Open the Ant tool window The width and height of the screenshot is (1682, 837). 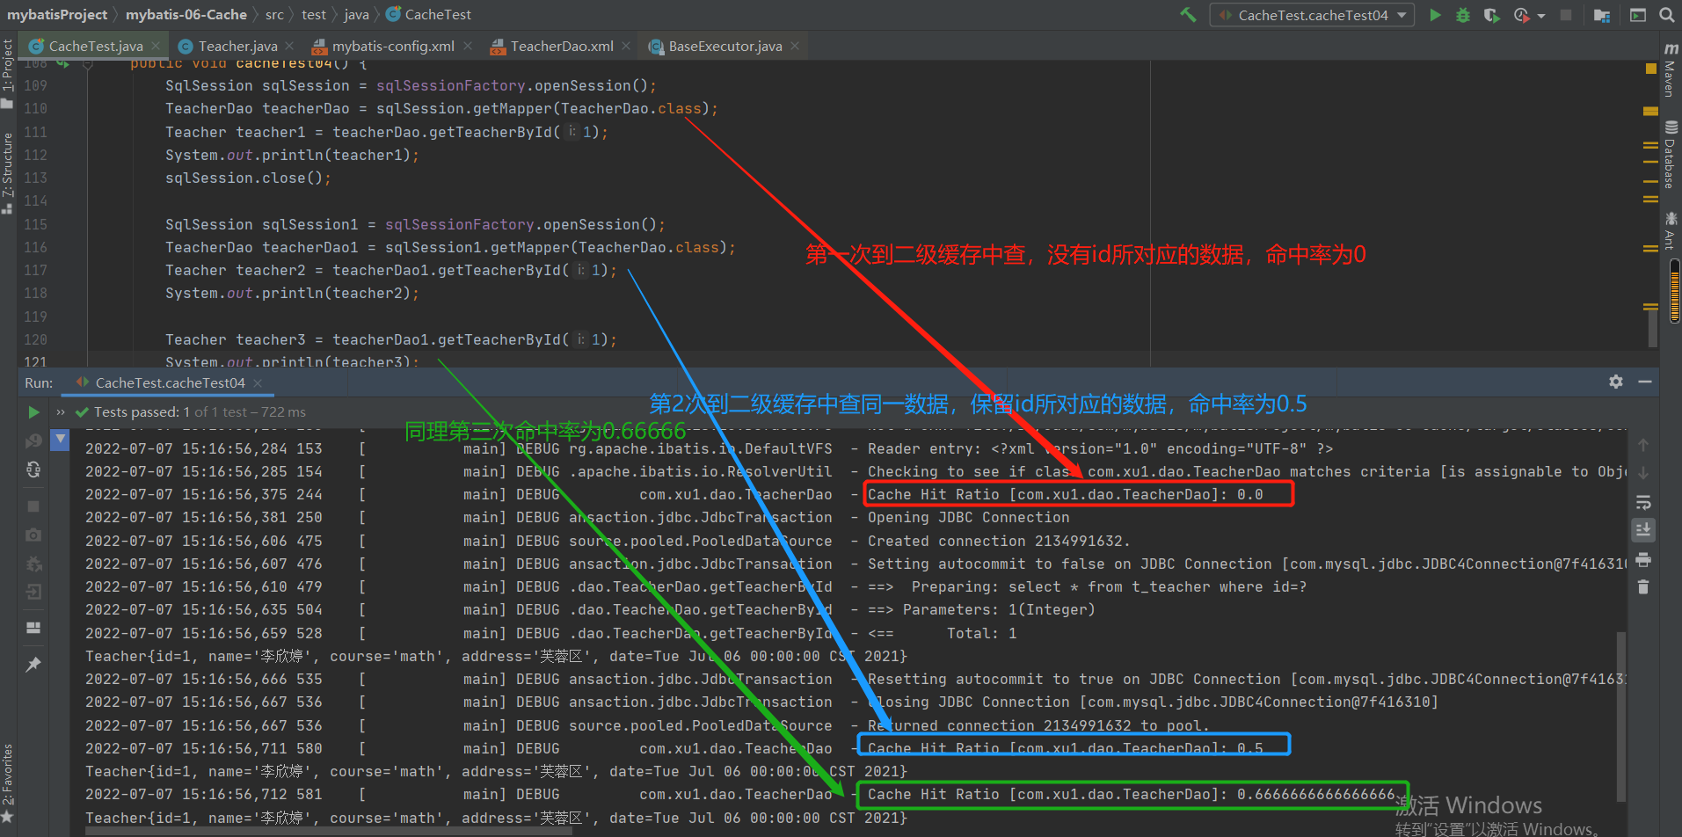[x=1671, y=230]
